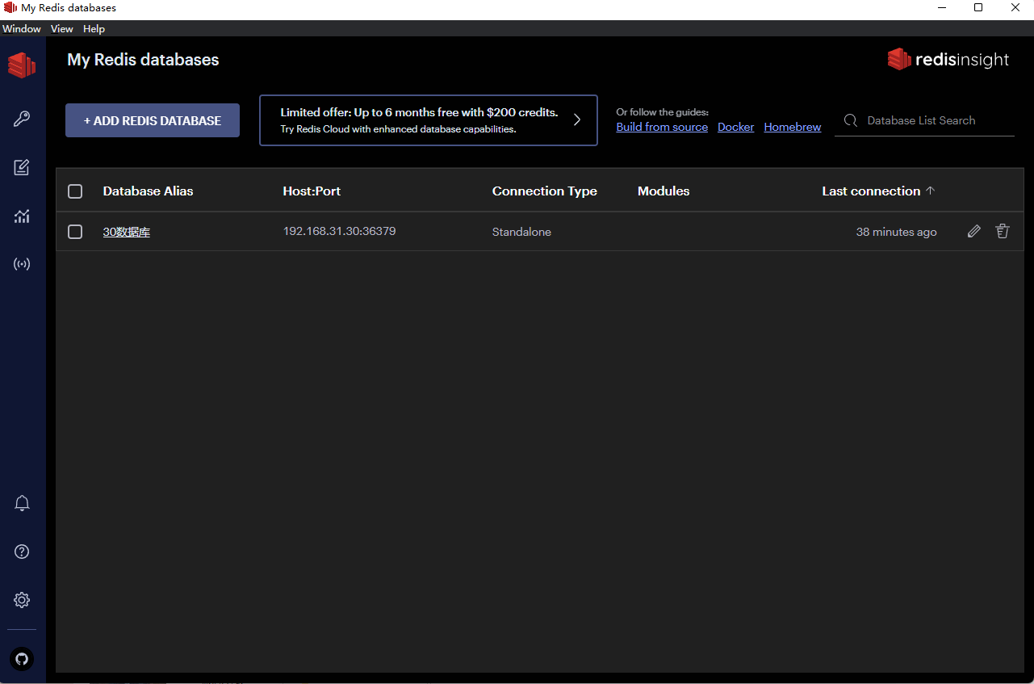Sort by Last connection column arrow
Viewport: 1034px width, 684px height.
pyautogui.click(x=930, y=191)
